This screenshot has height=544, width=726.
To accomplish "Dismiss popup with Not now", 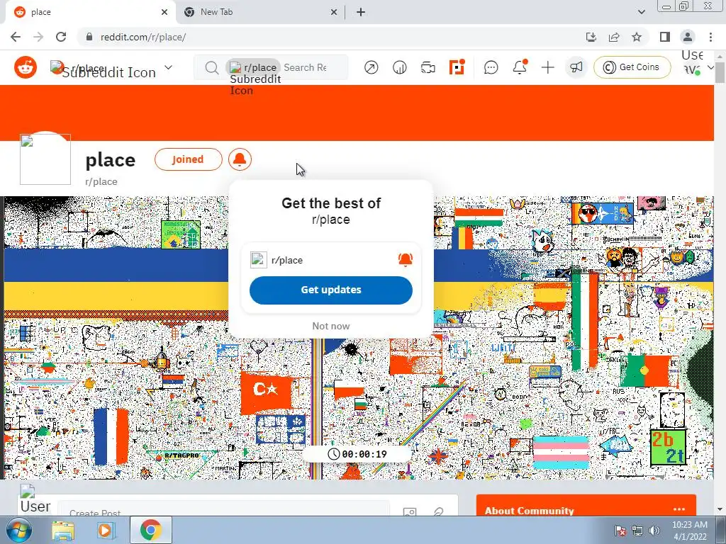I will 330,326.
